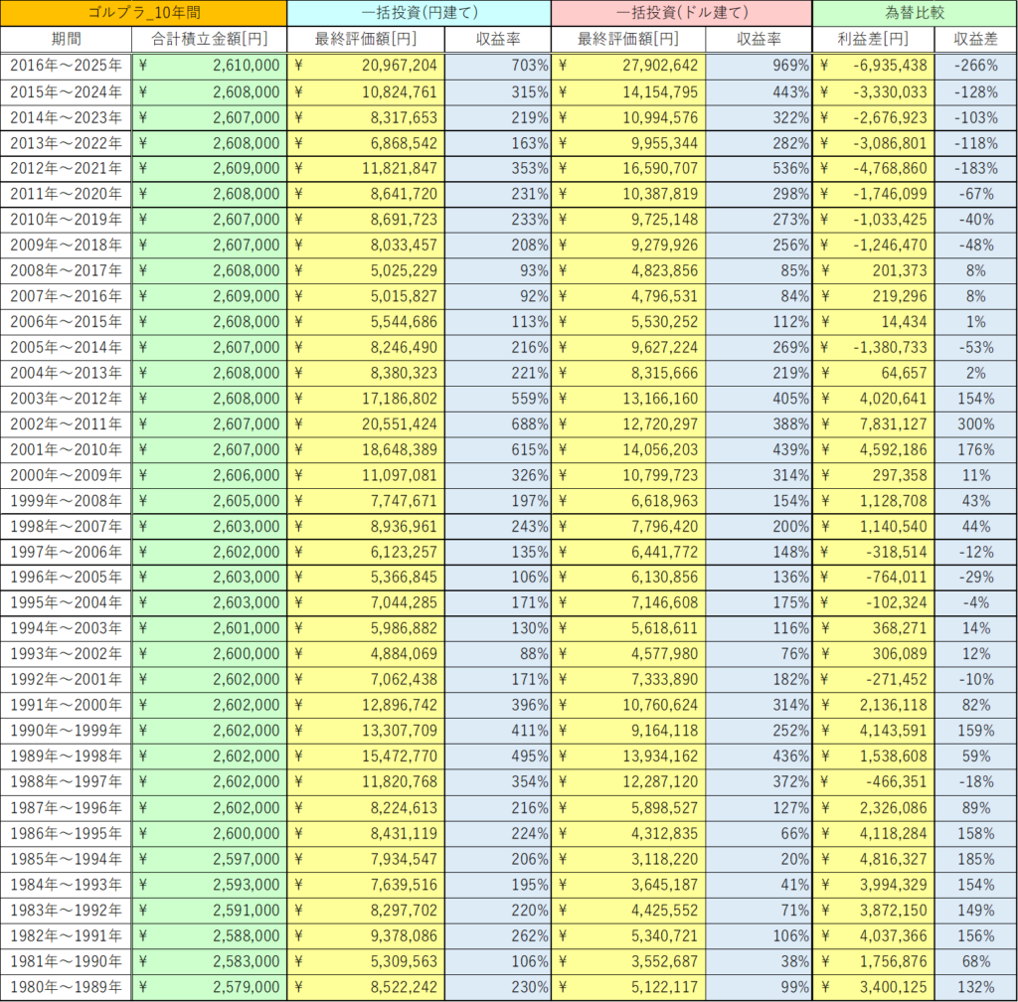Viewport: 1018px width, 1002px height.
Task: Click the 300% 収益差 cell
Action: 975,422
